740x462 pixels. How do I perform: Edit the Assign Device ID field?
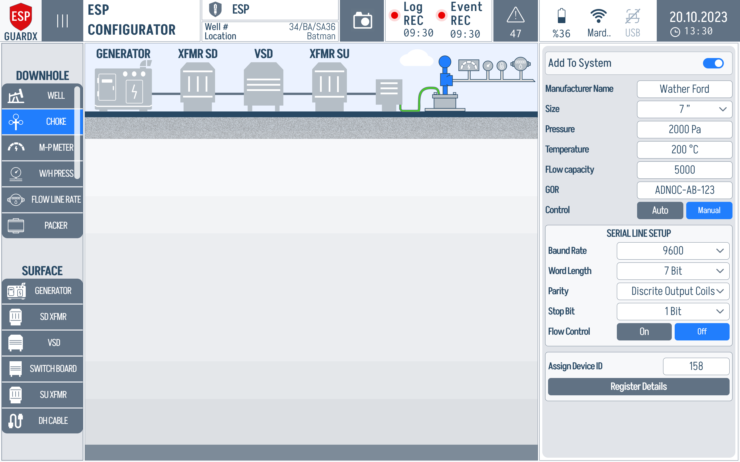696,366
